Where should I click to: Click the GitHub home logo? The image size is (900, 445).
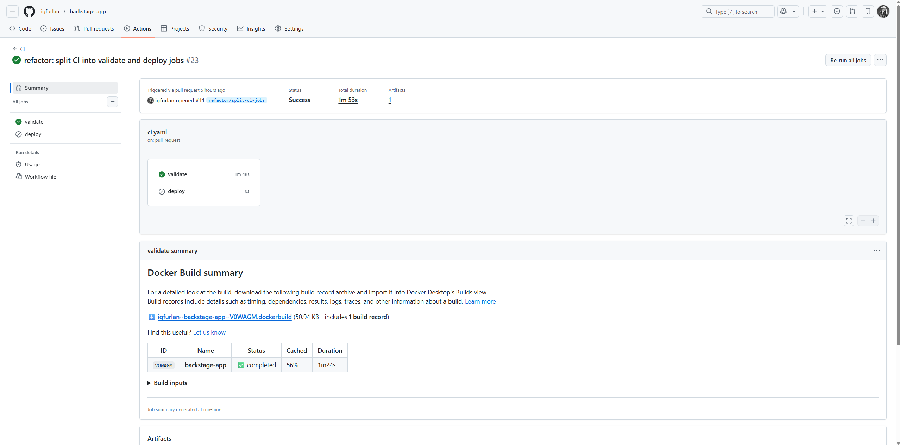tap(29, 11)
